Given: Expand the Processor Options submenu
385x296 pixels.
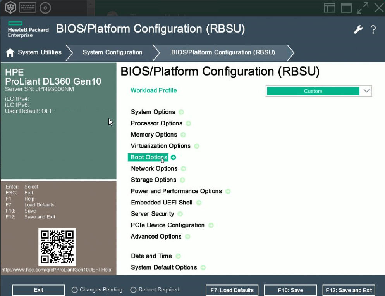Looking at the screenshot, I should [x=156, y=123].
